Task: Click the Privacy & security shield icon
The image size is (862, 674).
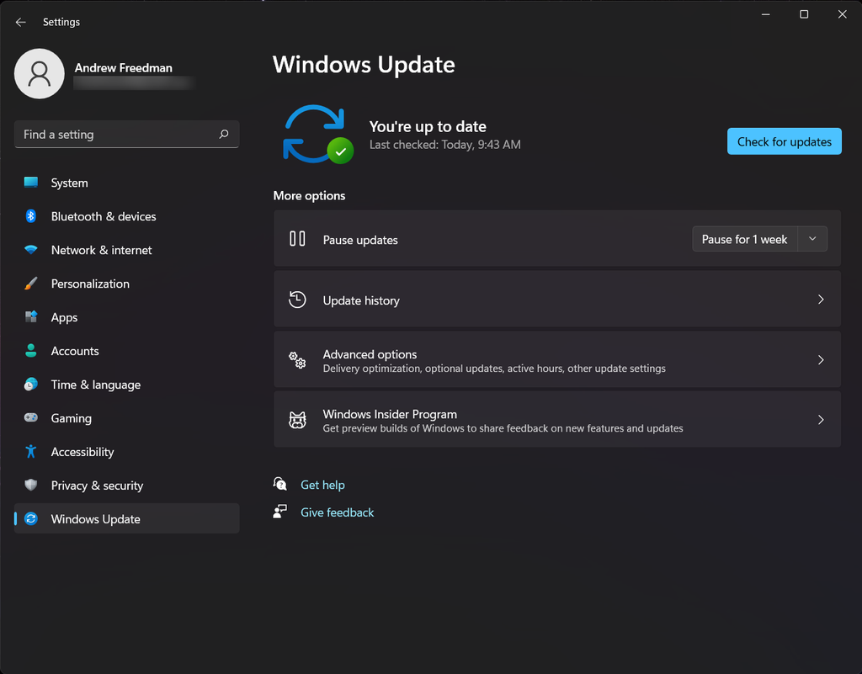Action: (x=31, y=485)
